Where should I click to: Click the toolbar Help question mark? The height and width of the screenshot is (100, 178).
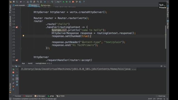point(84,2)
